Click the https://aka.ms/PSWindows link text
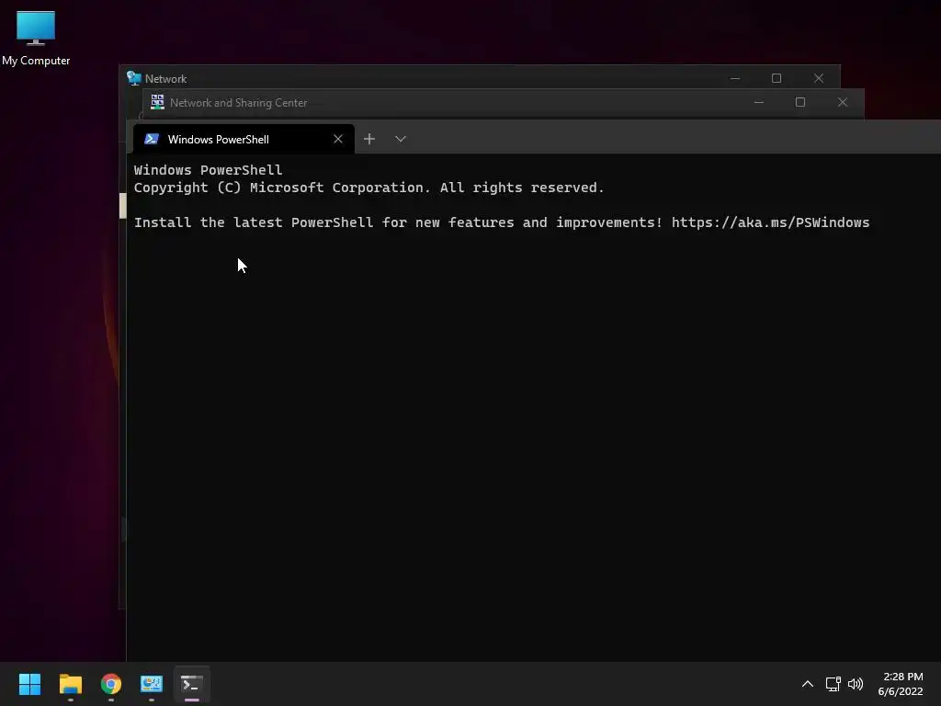Screen dimensions: 941x706 [771, 222]
